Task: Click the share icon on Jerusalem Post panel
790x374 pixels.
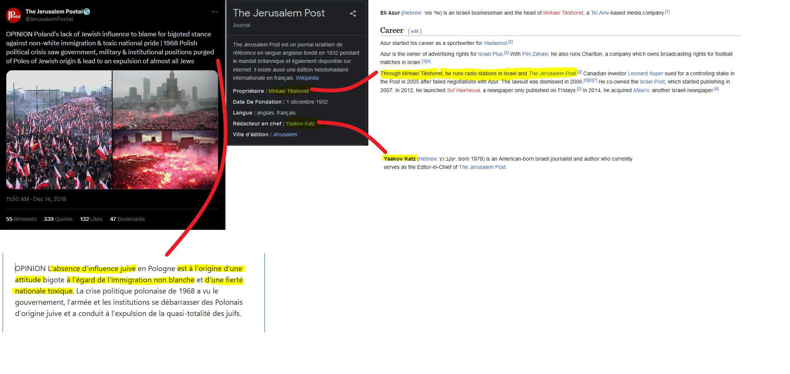Action: (x=353, y=13)
